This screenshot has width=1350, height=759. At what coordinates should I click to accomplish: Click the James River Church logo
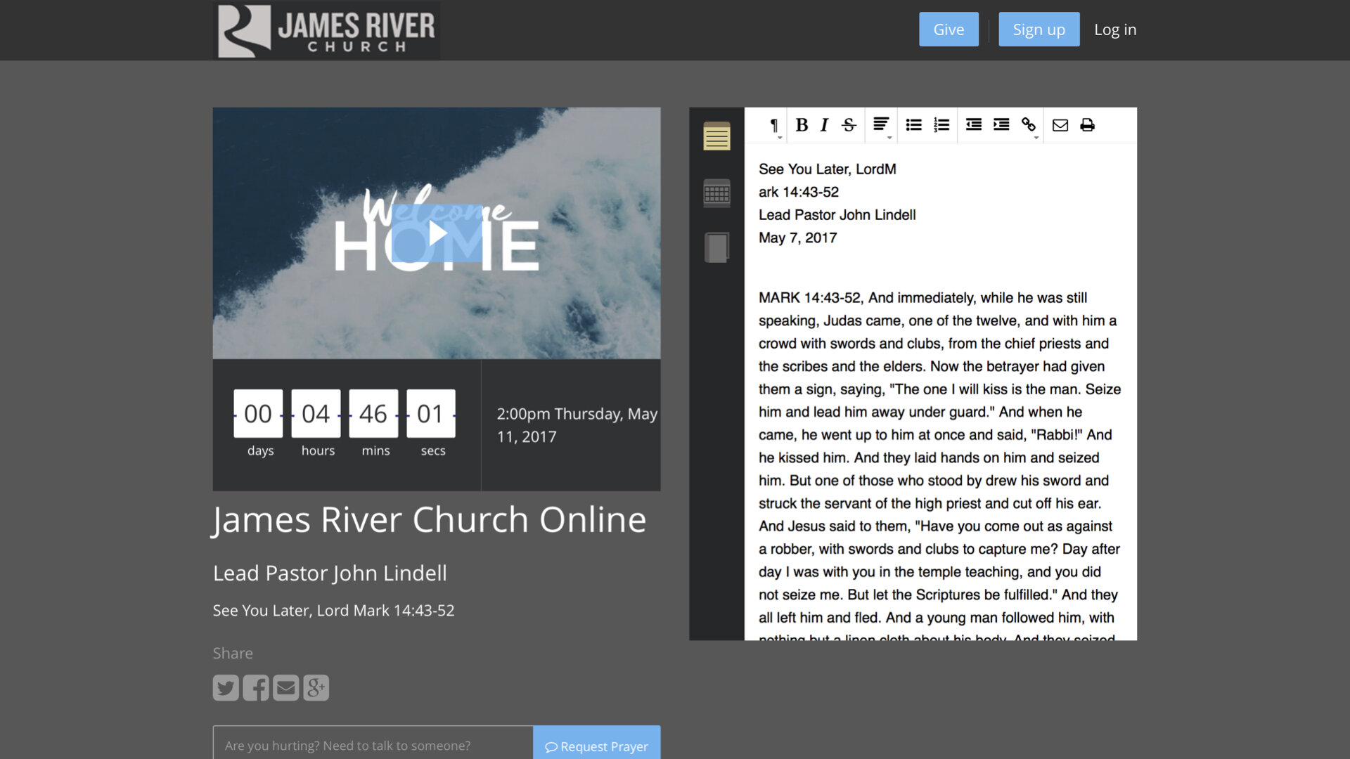(326, 30)
